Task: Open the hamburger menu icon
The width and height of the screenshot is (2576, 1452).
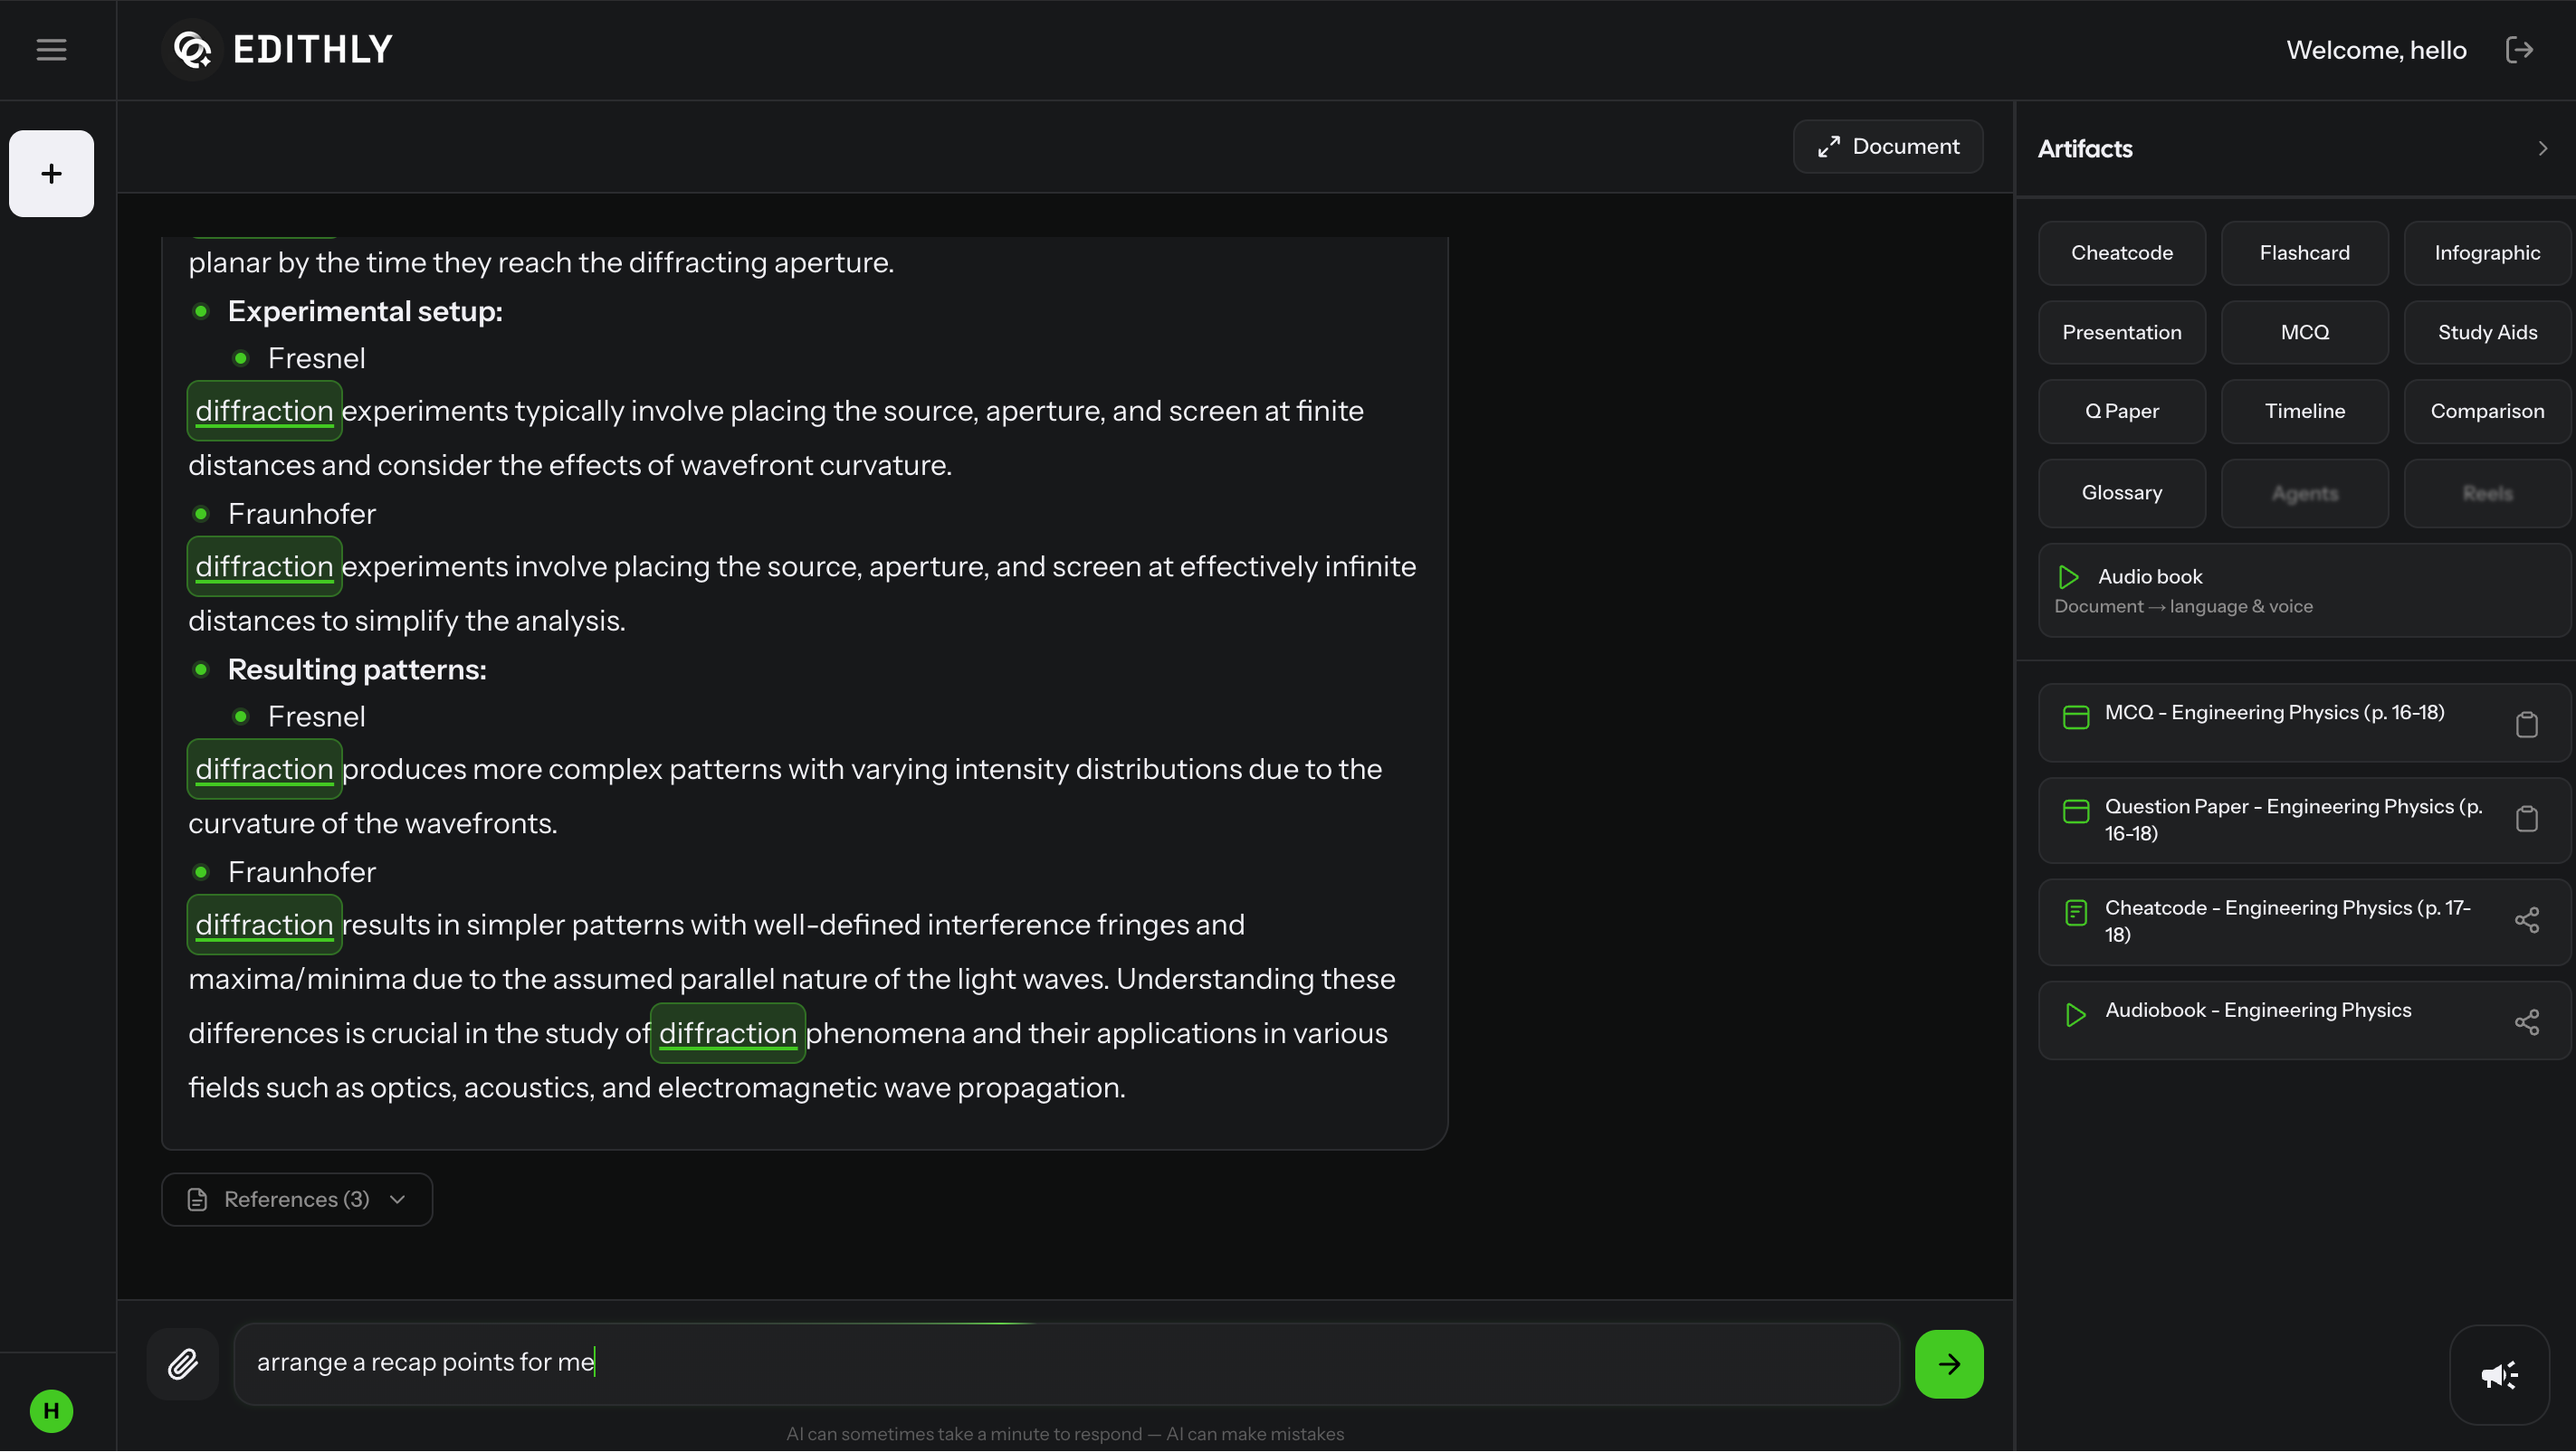Action: click(51, 50)
